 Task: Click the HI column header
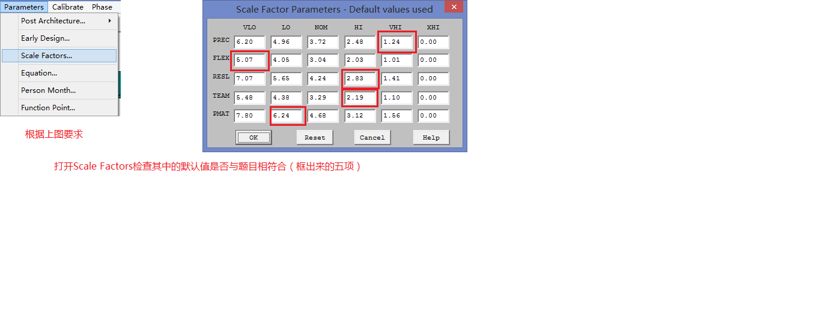359,28
